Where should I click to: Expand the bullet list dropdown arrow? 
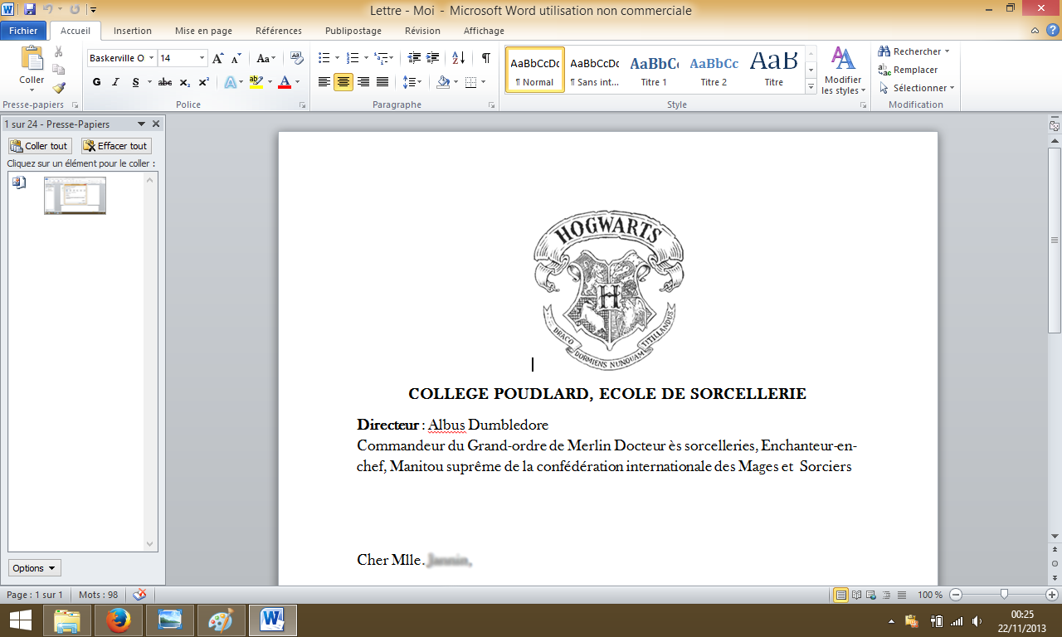(336, 58)
